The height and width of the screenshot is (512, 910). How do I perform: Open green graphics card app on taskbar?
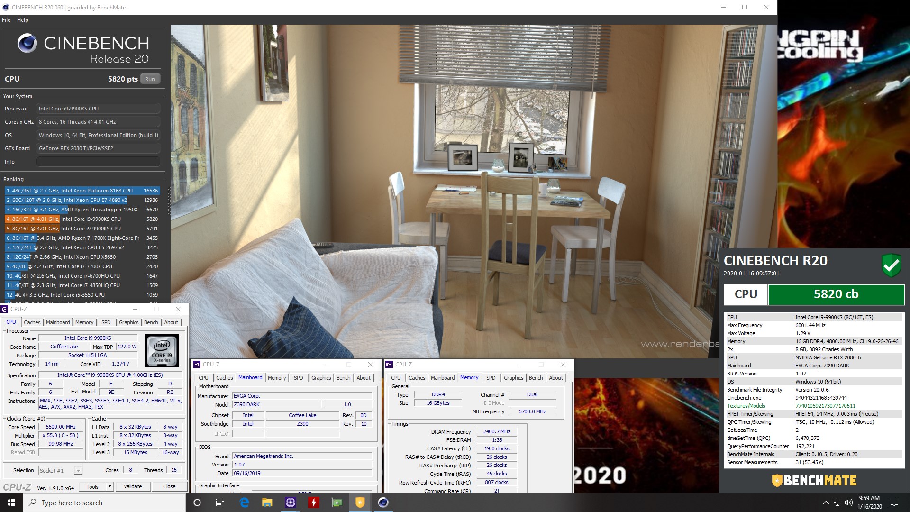[x=337, y=503]
